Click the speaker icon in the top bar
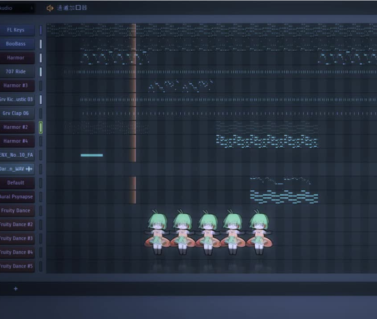Viewport: 377px width, 319px height. (x=50, y=8)
